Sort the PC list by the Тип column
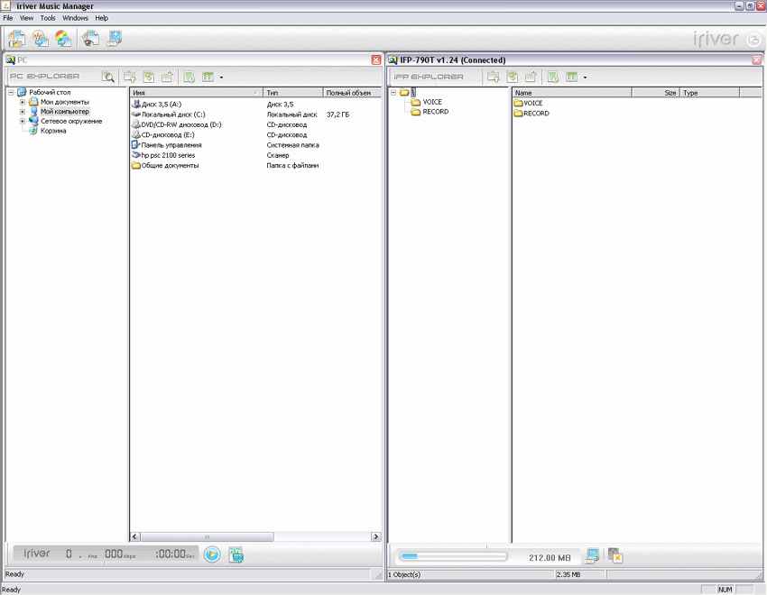Screen dimensions: 767x595 coord(293,92)
